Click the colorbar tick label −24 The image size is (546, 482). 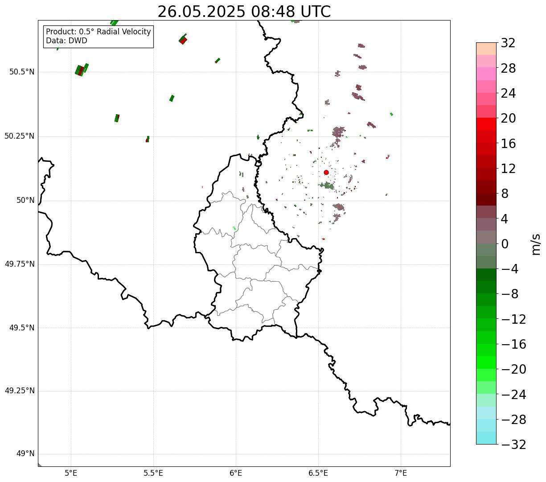(513, 395)
